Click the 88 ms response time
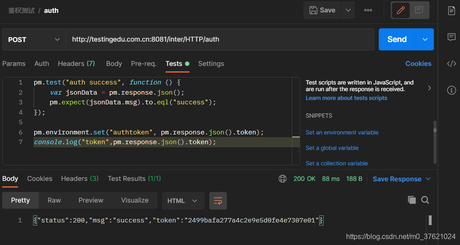 331,179
